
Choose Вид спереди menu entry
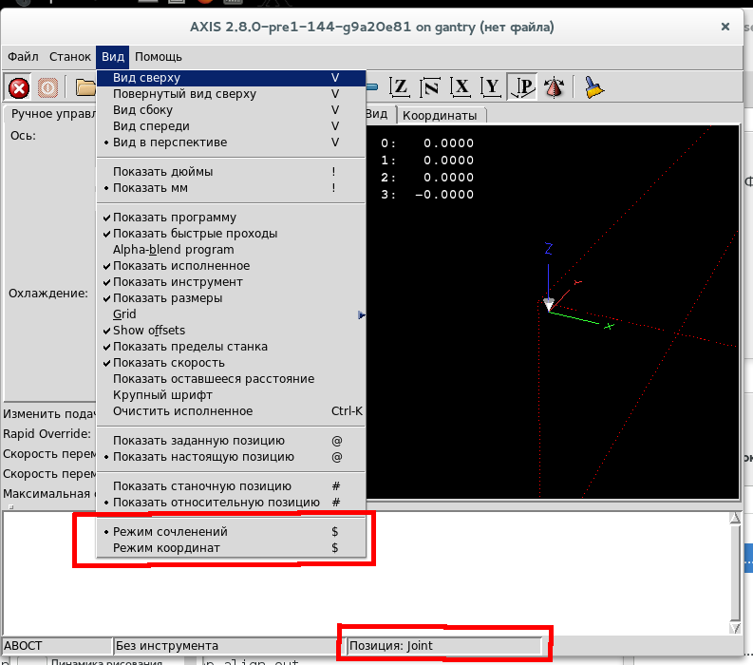point(231,126)
